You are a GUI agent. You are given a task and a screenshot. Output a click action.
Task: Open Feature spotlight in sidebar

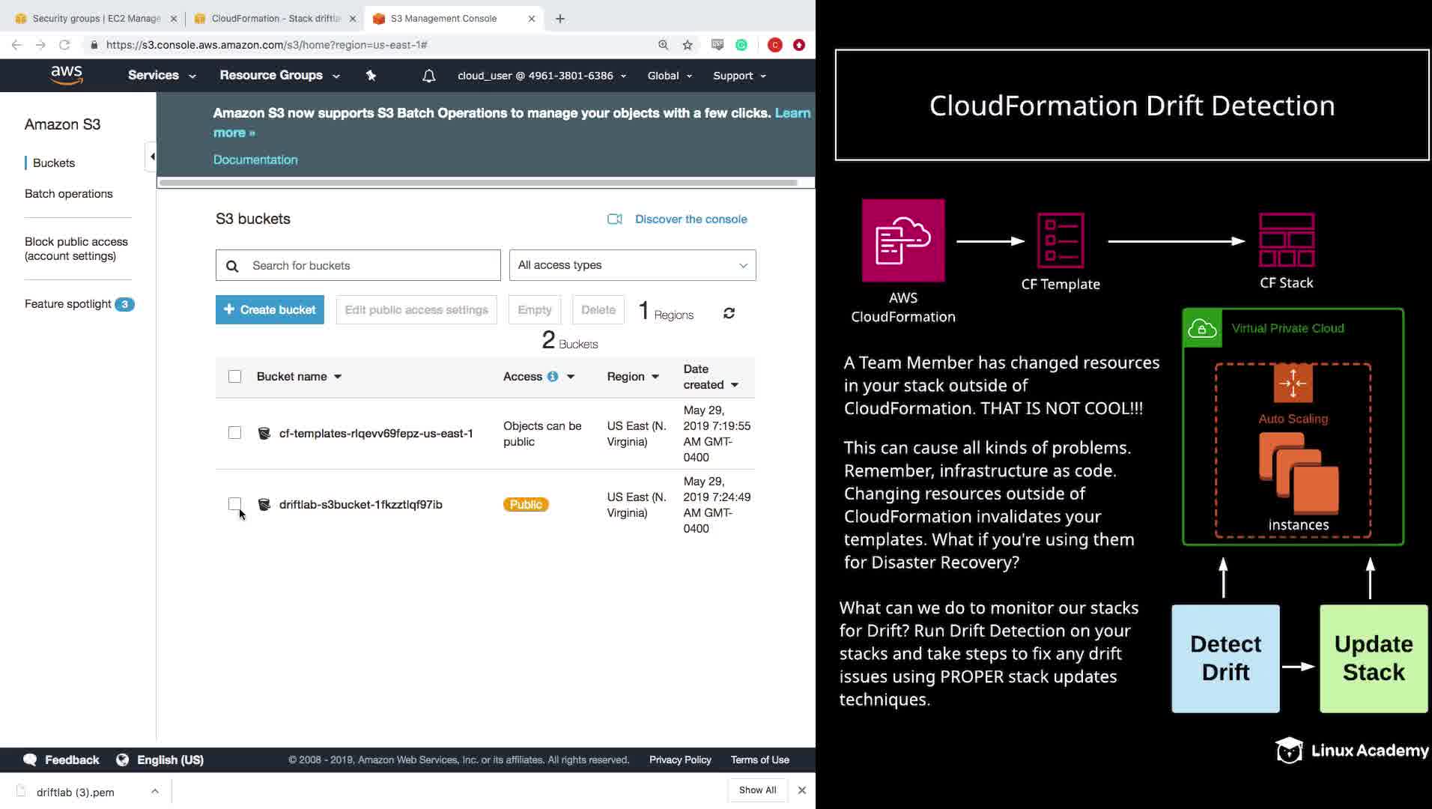click(79, 304)
